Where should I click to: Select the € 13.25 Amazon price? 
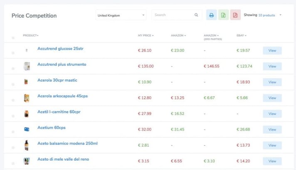pyautogui.click(x=178, y=98)
